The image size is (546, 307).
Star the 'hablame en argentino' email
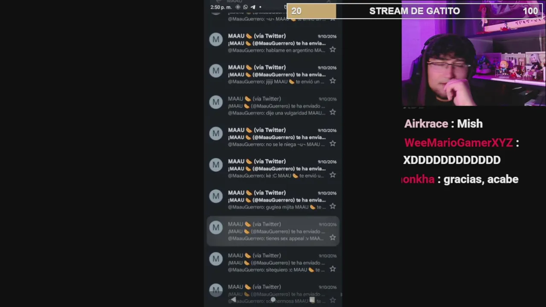[332, 49]
